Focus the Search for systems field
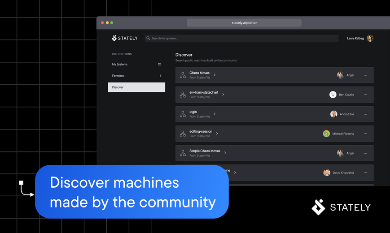The width and height of the screenshot is (390, 233). click(x=241, y=38)
